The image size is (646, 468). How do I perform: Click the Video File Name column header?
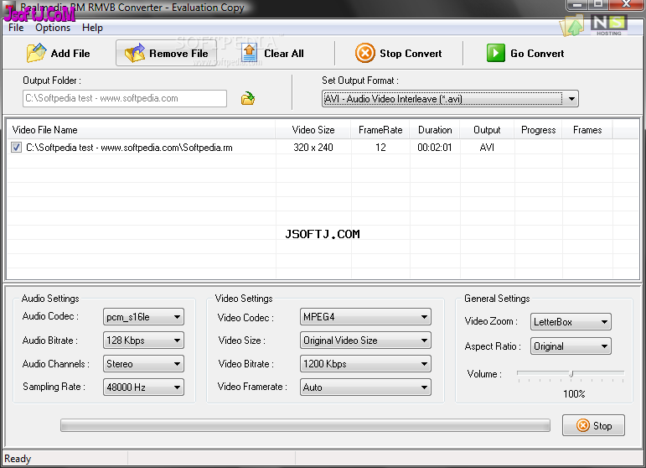142,130
